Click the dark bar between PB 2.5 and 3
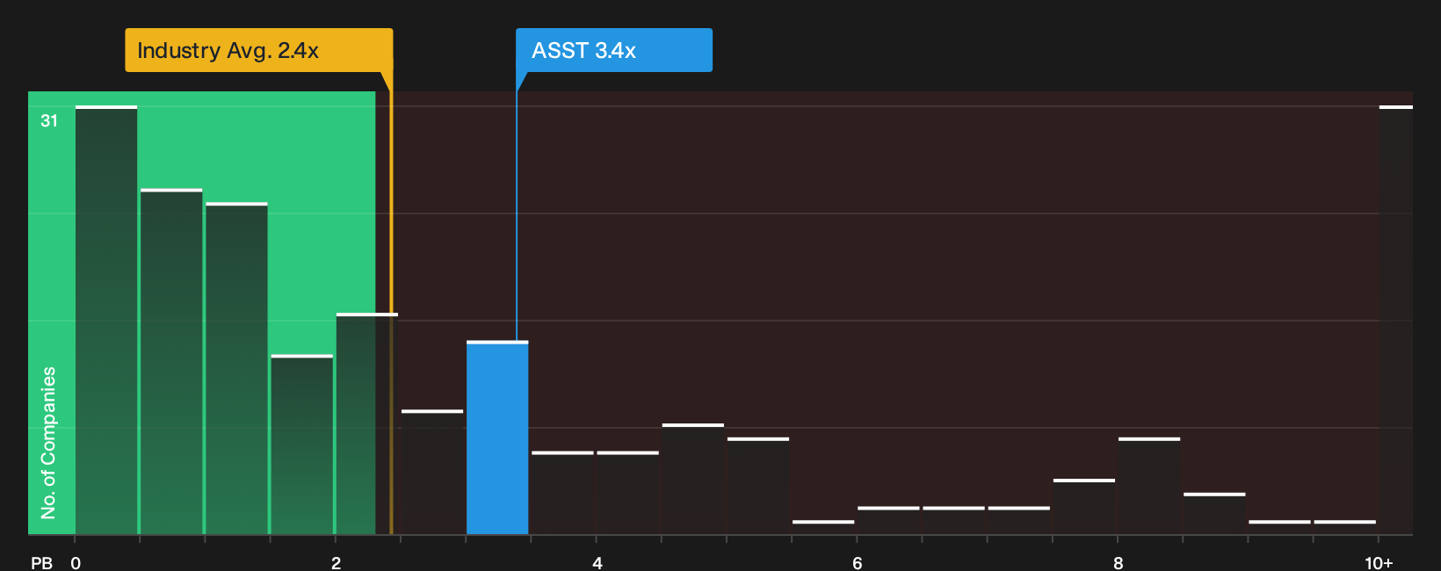Screen dimensions: 1441x571 coord(432,473)
